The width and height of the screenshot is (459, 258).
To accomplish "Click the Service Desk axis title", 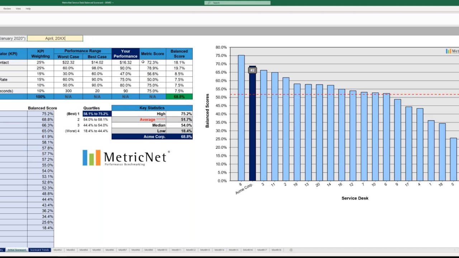I will (x=355, y=198).
